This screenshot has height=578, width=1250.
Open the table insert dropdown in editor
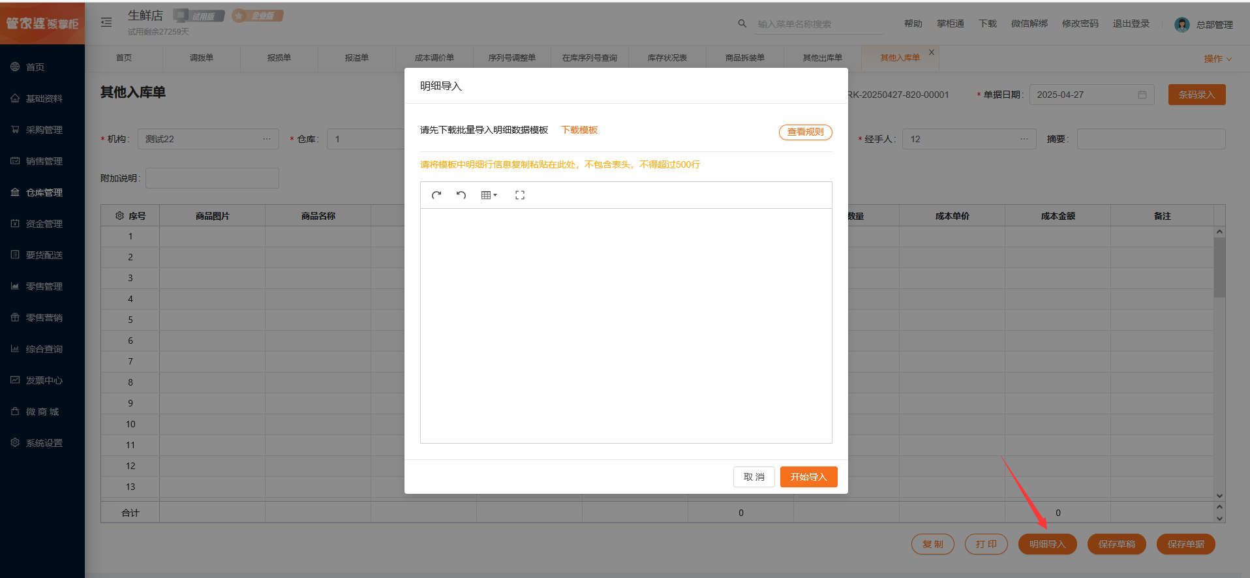[x=489, y=195]
